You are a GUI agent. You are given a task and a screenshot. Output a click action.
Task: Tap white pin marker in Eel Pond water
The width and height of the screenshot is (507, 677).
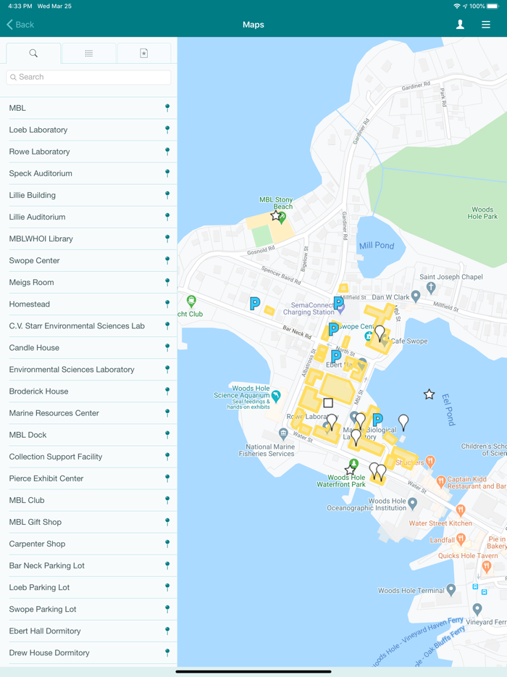click(x=403, y=423)
